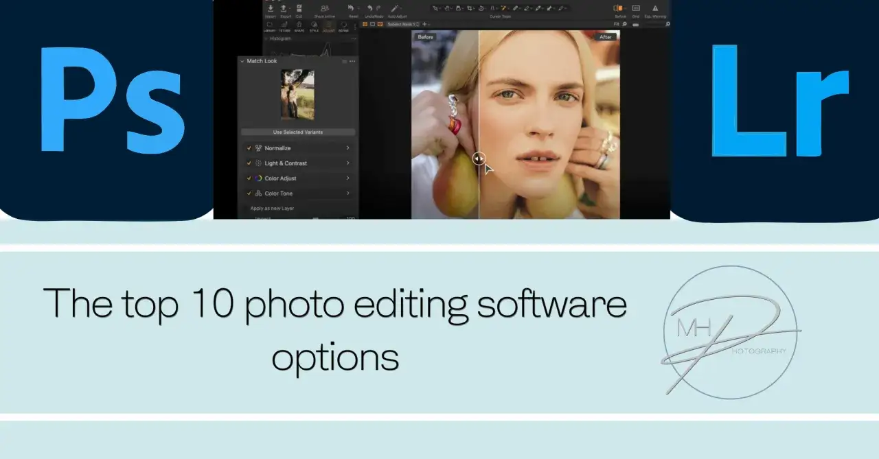This screenshot has width=879, height=459.
Task: Click the Before/After toolbar icon
Action: pyautogui.click(x=617, y=8)
